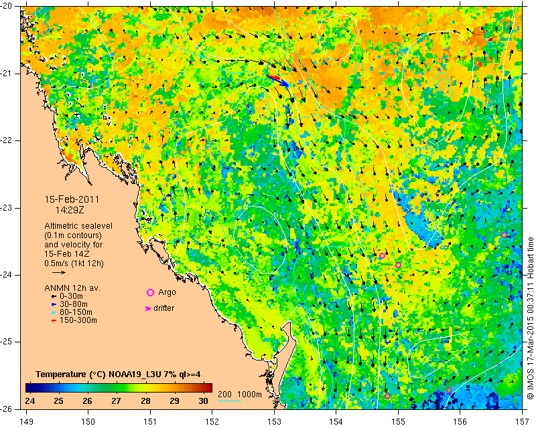This screenshot has height=428, width=536.
Task: Click the '0.5m/s (1kt 12h)' text
Action: (74, 263)
